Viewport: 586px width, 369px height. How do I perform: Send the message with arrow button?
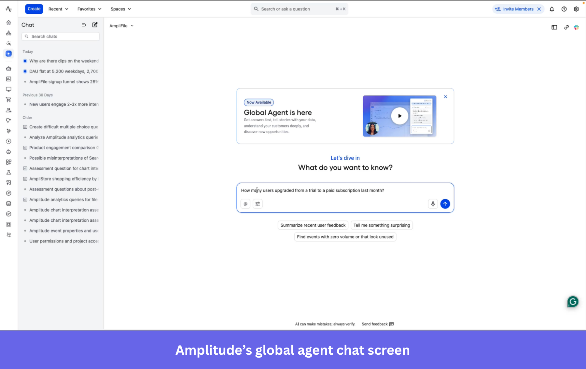pyautogui.click(x=445, y=204)
